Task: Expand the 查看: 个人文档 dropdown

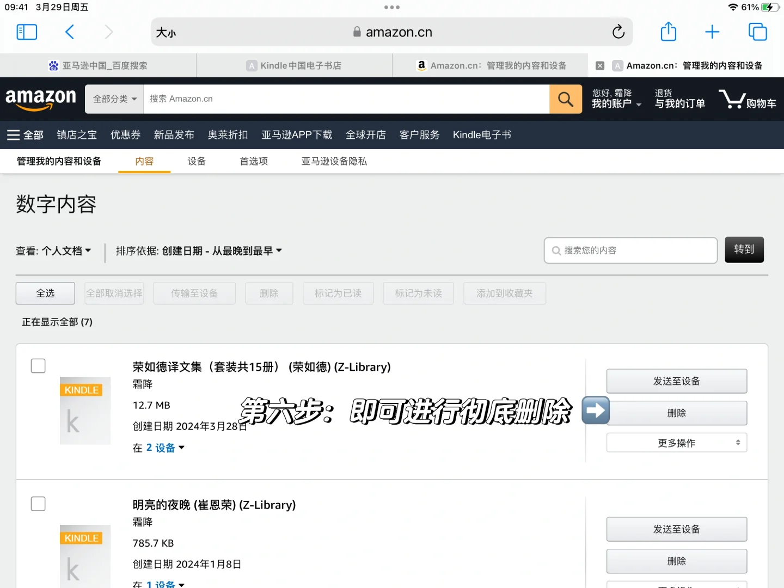Action: point(53,251)
